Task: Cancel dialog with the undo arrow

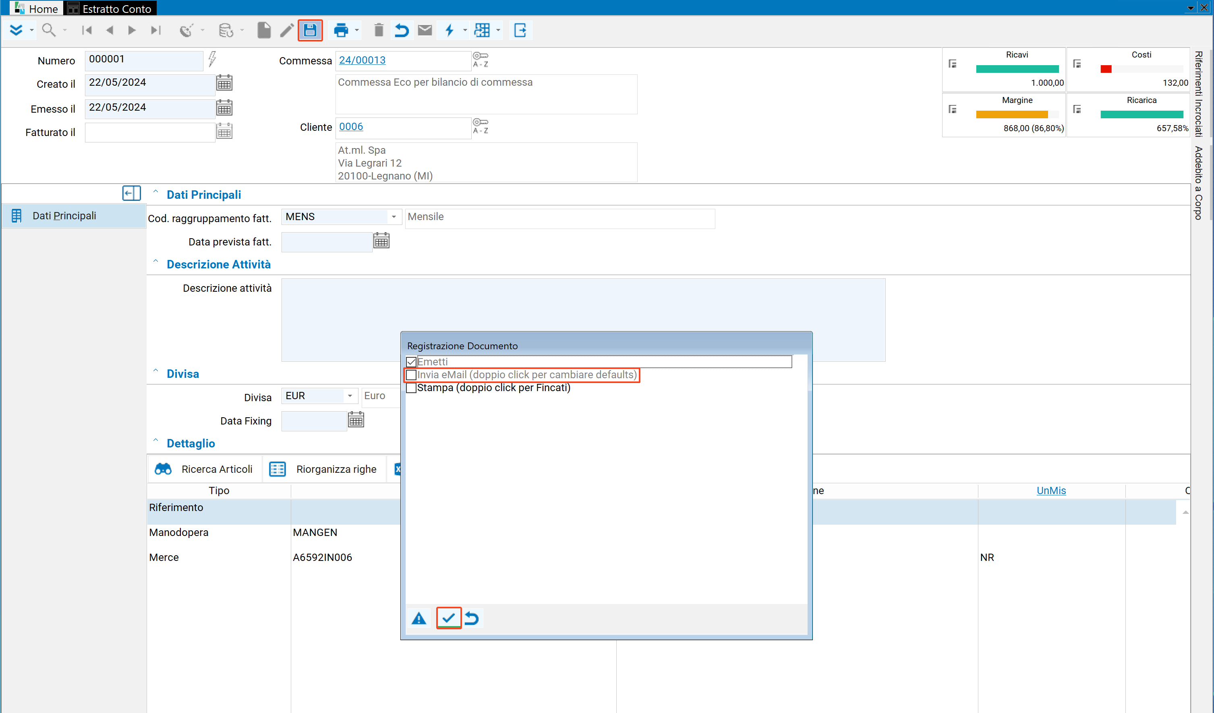Action: (472, 618)
